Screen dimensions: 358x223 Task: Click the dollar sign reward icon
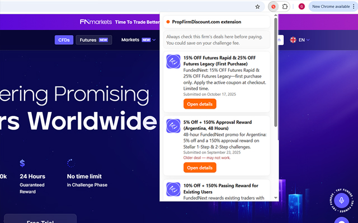(x=22, y=163)
